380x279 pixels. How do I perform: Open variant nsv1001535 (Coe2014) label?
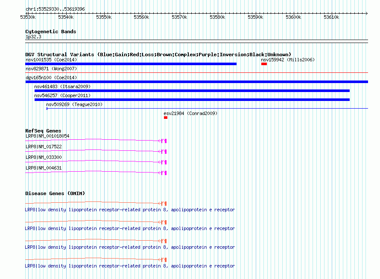tap(51, 60)
